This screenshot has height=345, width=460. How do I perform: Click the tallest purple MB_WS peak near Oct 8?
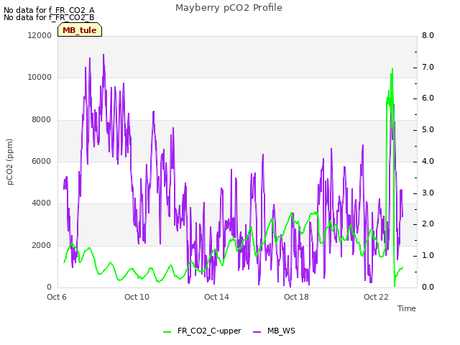point(103,55)
